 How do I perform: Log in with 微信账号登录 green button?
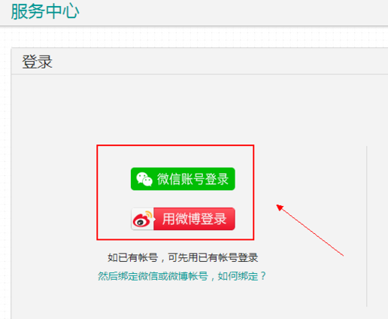pyautogui.click(x=183, y=179)
